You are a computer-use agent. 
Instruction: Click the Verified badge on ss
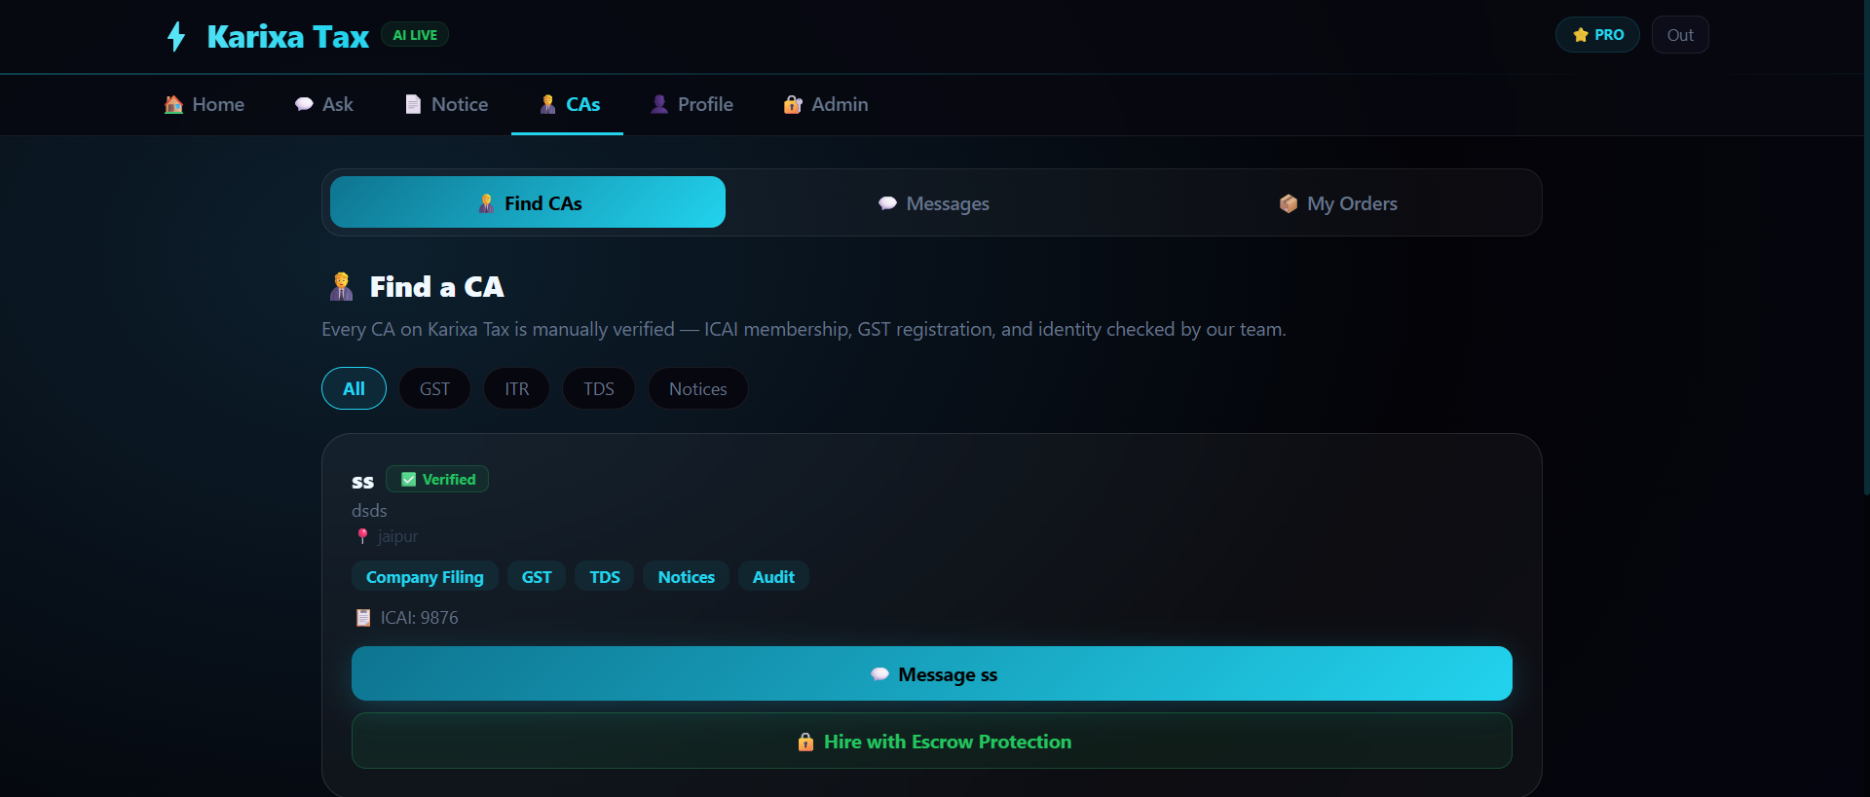437,479
